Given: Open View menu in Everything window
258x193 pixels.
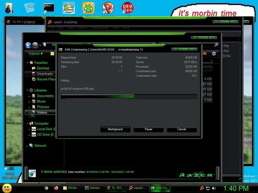Looking at the screenshot, I should click(x=71, y=28).
